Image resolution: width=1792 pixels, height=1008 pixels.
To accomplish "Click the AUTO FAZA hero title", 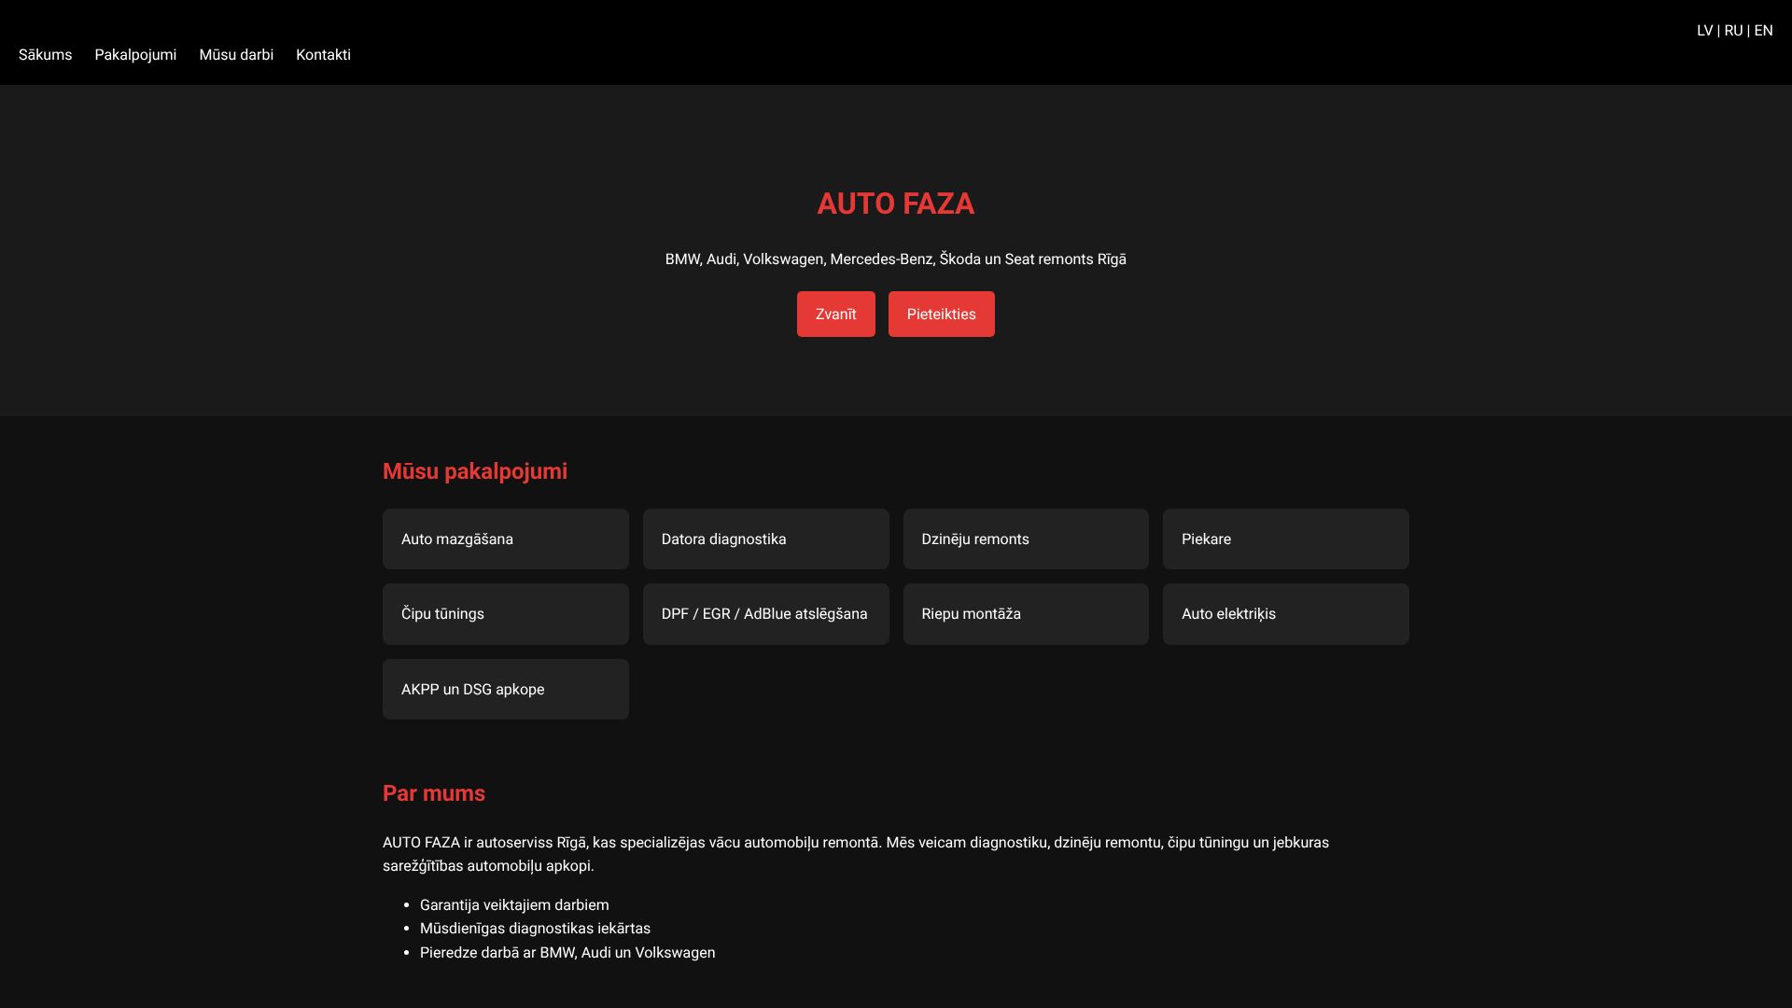I will pyautogui.click(x=895, y=203).
